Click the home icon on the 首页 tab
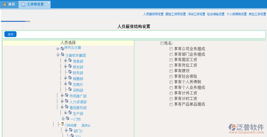267x137 pixels. [5, 4]
